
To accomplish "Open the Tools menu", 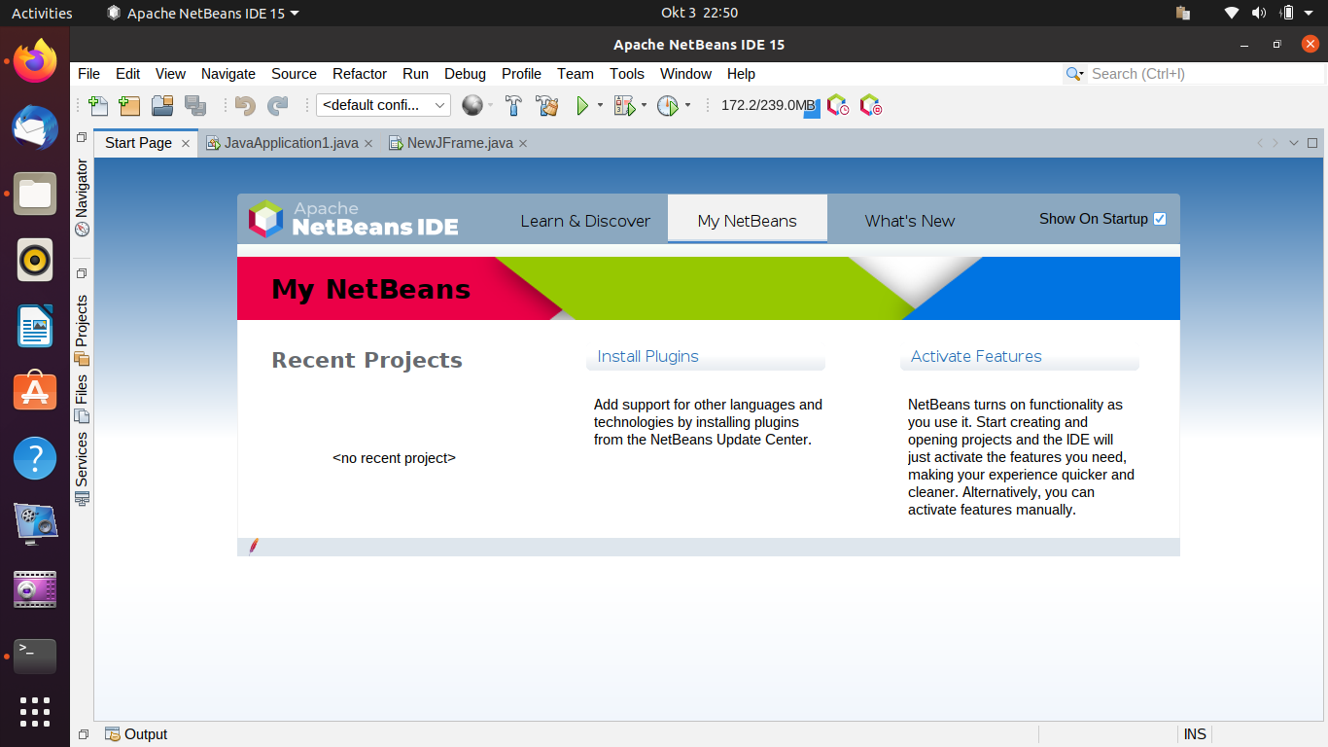I will point(627,74).
